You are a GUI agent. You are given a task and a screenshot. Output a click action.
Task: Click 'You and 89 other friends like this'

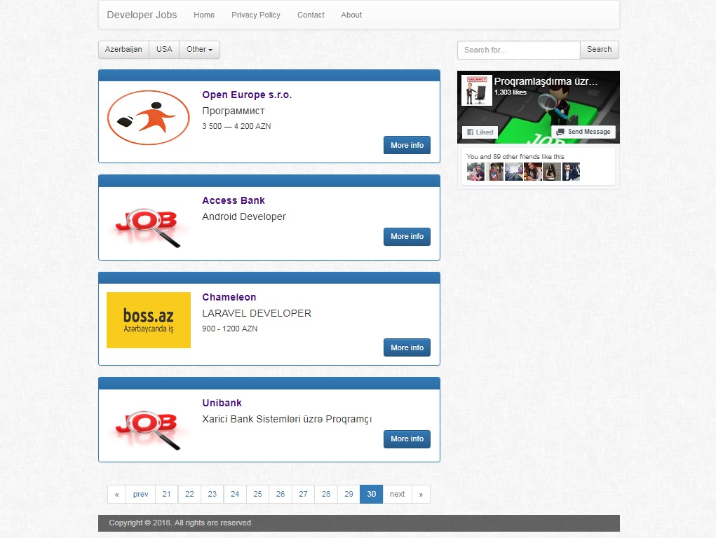coord(515,156)
